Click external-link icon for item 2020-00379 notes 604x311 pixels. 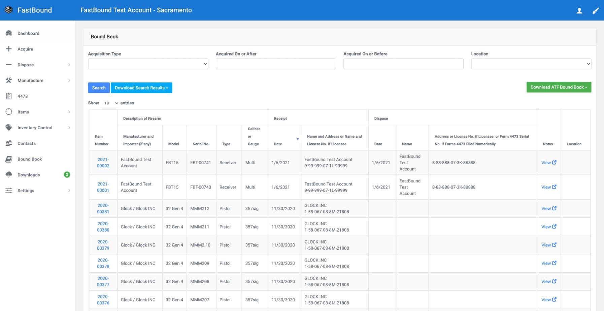(x=554, y=245)
